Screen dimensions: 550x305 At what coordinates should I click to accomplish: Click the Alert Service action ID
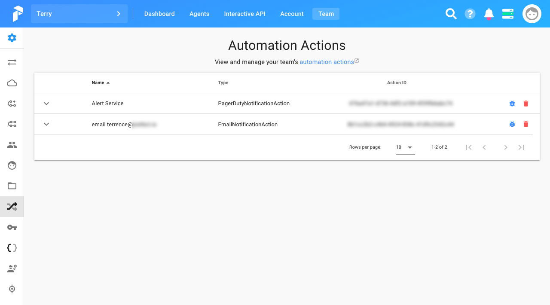pos(400,104)
